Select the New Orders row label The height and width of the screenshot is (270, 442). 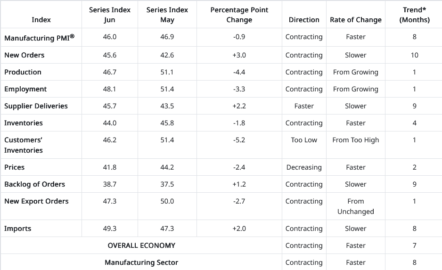pyautogui.click(x=25, y=55)
